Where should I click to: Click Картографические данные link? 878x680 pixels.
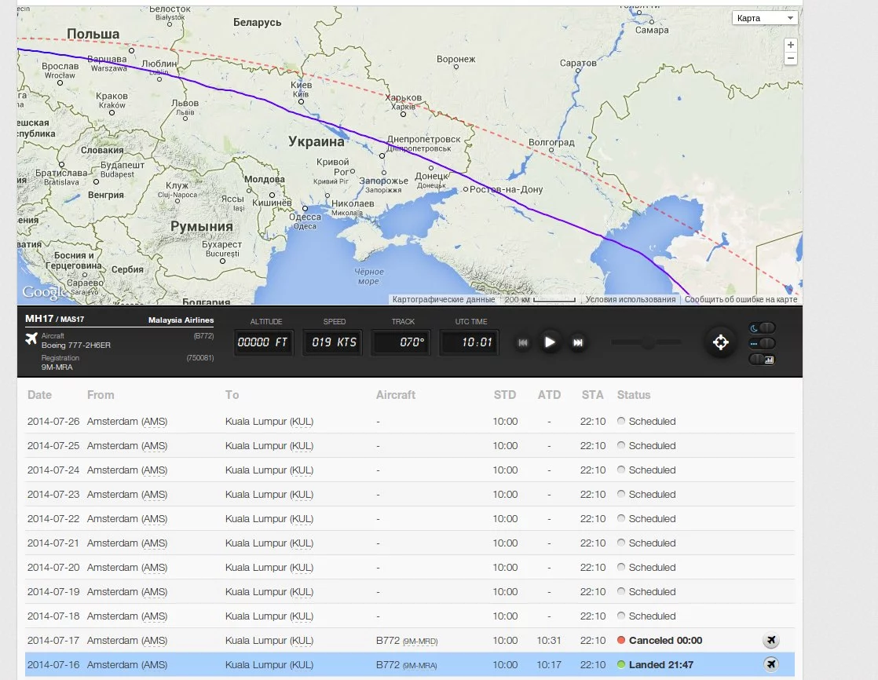[444, 299]
